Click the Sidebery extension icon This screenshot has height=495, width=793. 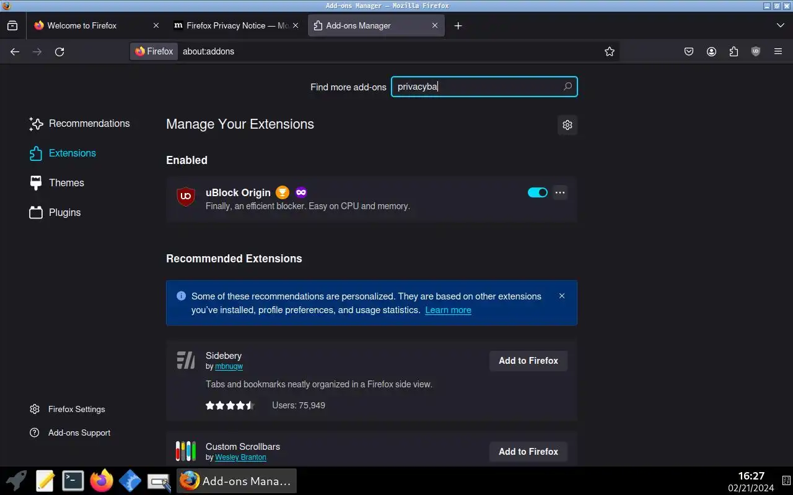tap(186, 360)
